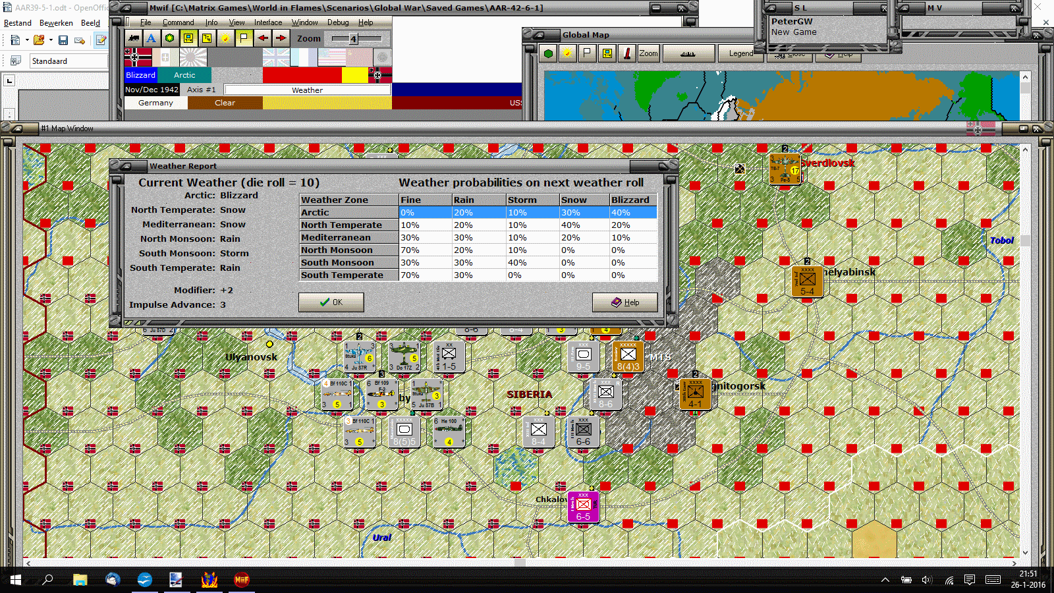This screenshot has height=593, width=1054.
Task: Click the second yellow unit icon in MWIF toolbar
Action: 207,38
